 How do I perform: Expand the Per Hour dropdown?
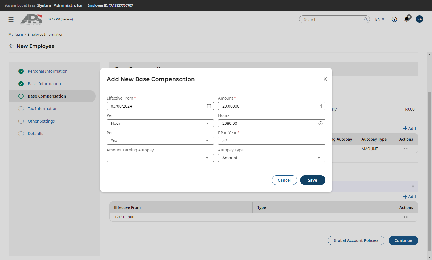(160, 123)
